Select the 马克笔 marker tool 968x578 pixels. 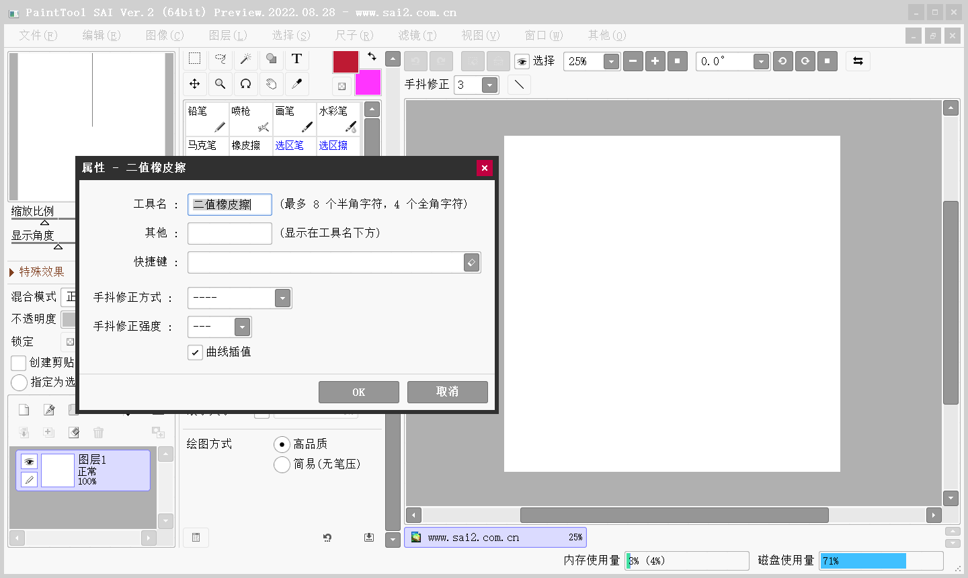pos(207,146)
